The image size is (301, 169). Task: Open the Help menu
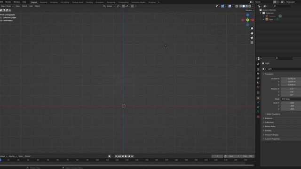point(24,2)
